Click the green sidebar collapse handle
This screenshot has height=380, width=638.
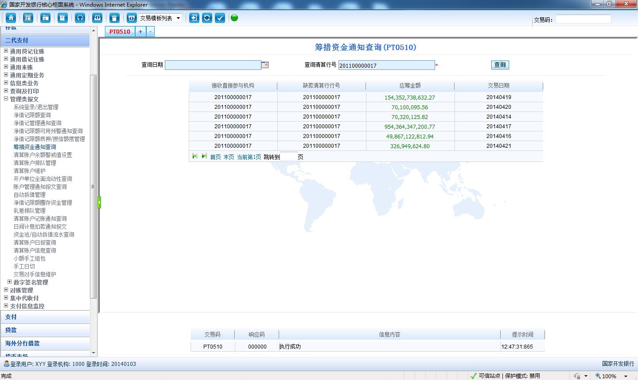(99, 202)
